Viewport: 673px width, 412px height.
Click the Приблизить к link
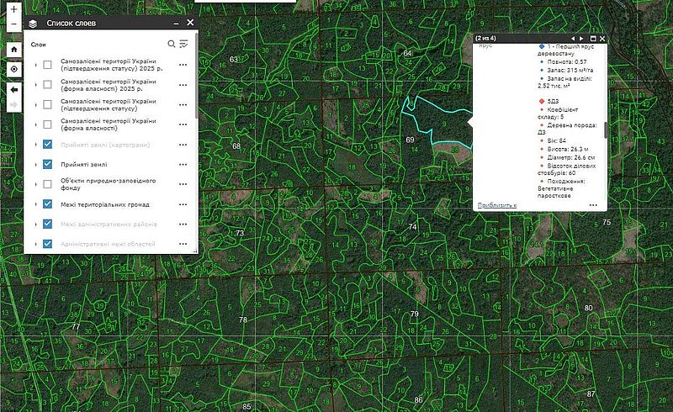[496, 204]
